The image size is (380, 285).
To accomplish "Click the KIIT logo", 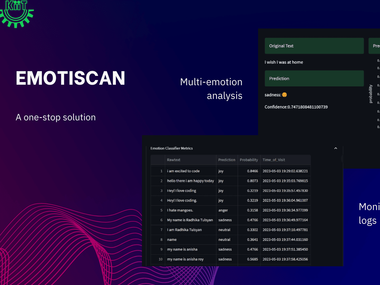I will [16, 14].
